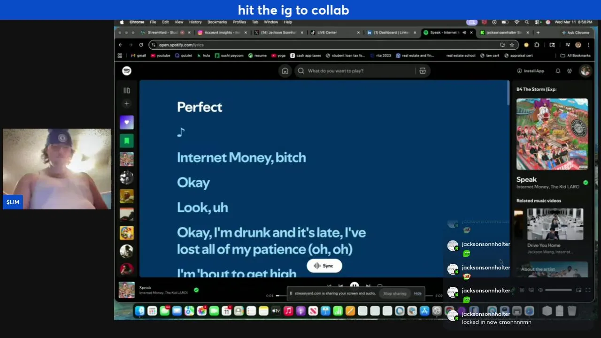The image size is (601, 338).
Task: Open the Spotify profile avatar menu
Action: click(x=585, y=71)
